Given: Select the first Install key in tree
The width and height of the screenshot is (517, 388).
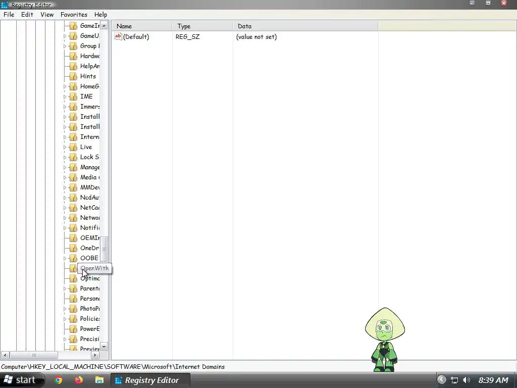Looking at the screenshot, I should pyautogui.click(x=90, y=117).
